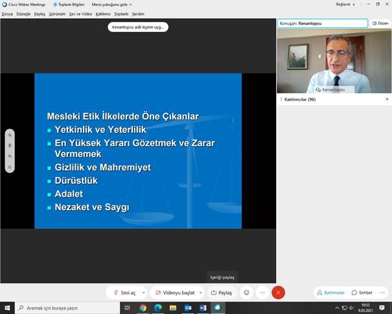This screenshot has height=314, width=392.
Task: Close the Katılımcılar panel with X
Action: 387,99
